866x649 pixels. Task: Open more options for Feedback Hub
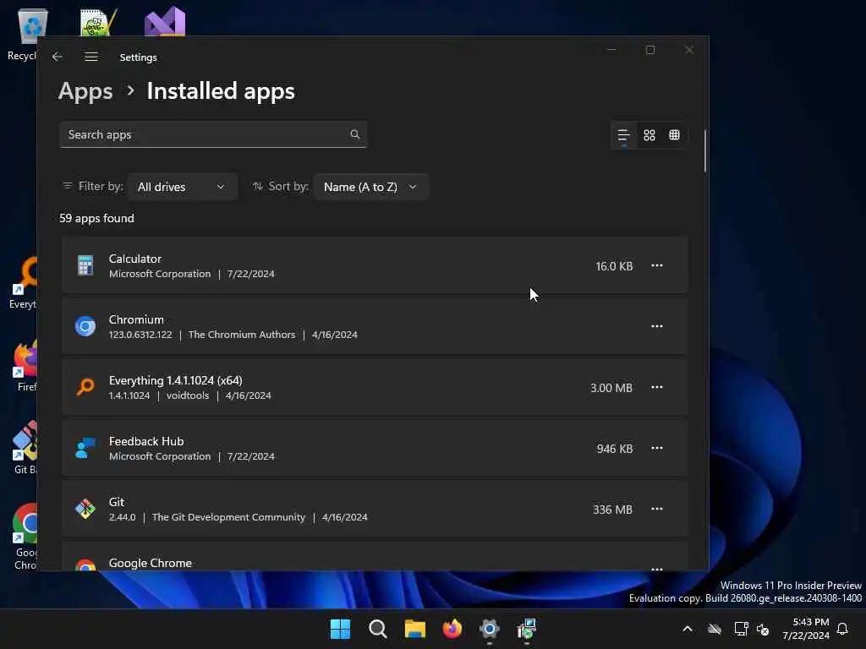pyautogui.click(x=656, y=448)
